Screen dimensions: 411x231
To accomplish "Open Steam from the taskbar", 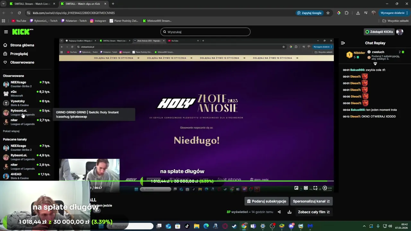I will 234,226.
